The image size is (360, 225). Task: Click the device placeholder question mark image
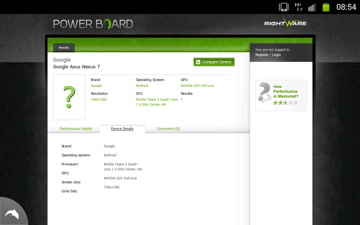tap(69, 97)
